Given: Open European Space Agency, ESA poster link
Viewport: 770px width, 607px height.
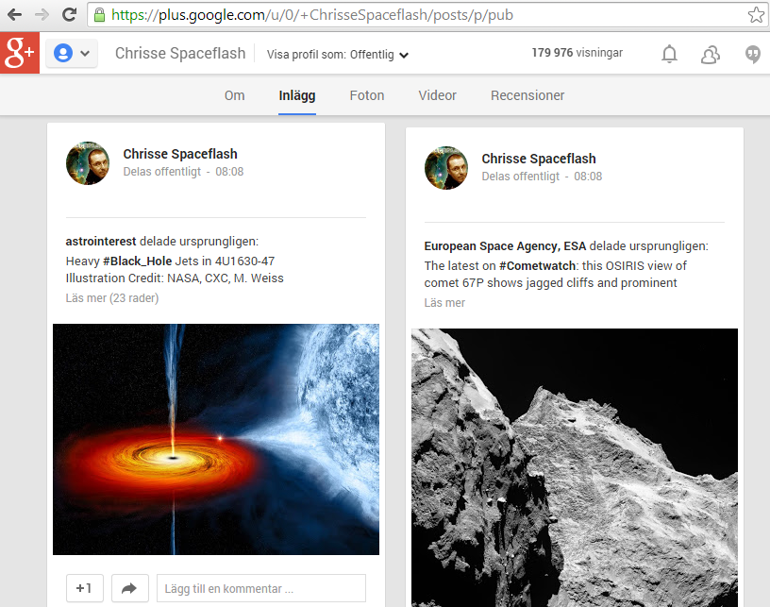Looking at the screenshot, I should tap(505, 246).
